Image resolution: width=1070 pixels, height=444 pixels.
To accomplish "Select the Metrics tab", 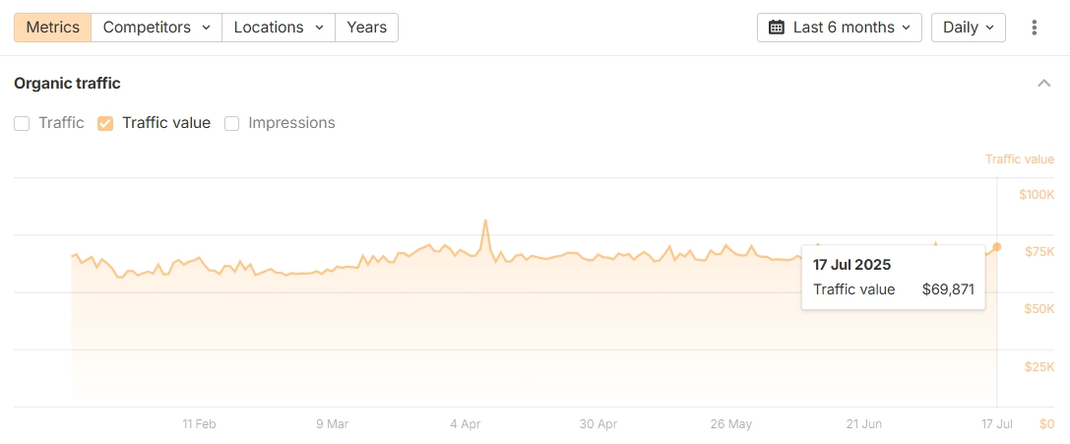I will 53,28.
